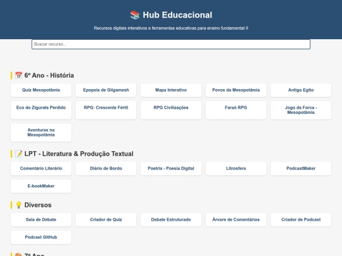Open the Comentário Literário tool
The height and width of the screenshot is (256, 342).
41,169
